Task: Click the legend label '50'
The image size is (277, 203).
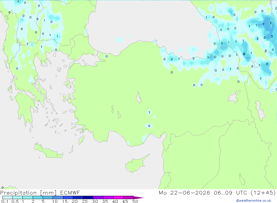Action: (x=135, y=201)
